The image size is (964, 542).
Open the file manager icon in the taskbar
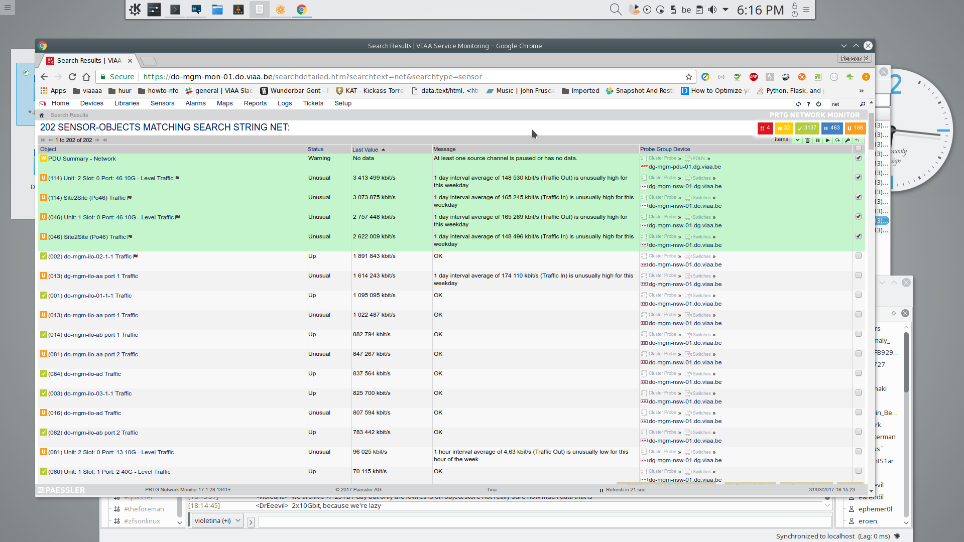tap(217, 10)
